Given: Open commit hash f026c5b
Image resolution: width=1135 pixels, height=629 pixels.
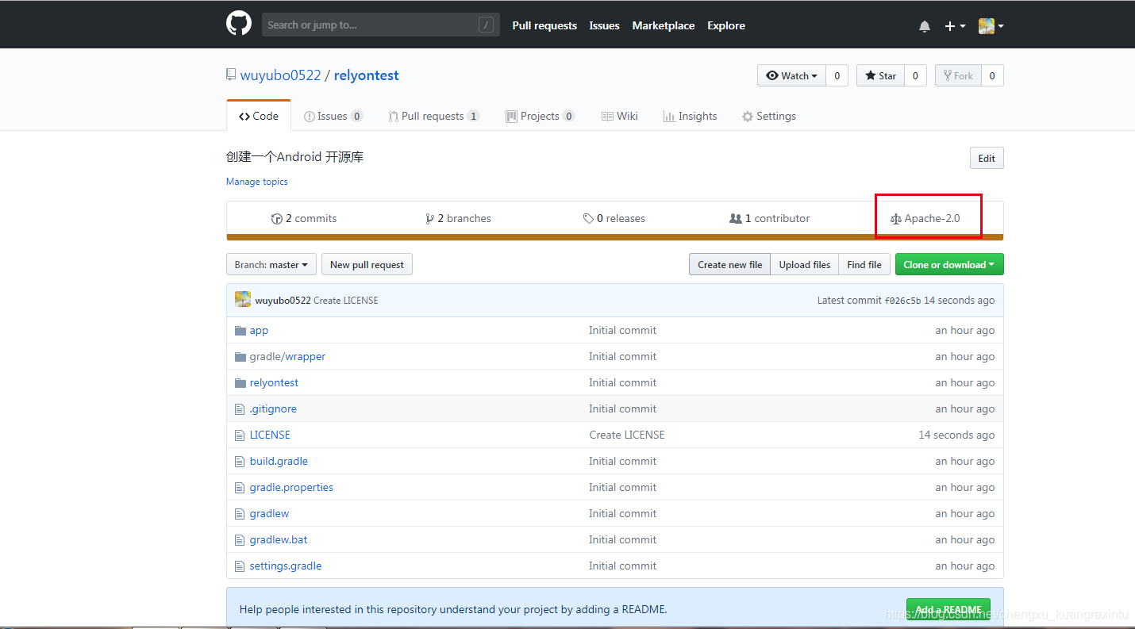Looking at the screenshot, I should 902,301.
